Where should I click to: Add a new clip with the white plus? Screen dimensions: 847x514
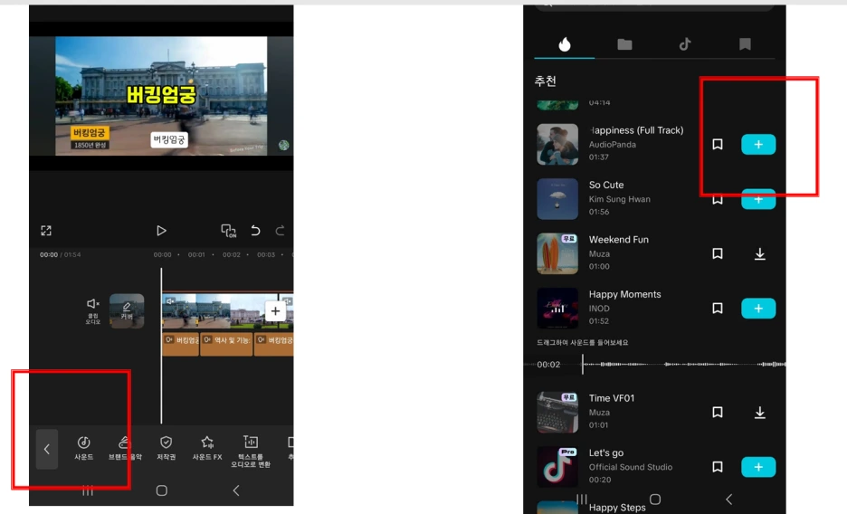pos(275,311)
